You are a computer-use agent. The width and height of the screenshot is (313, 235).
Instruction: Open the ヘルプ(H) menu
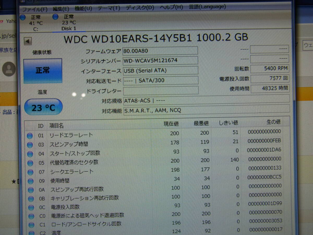coord(171,7)
